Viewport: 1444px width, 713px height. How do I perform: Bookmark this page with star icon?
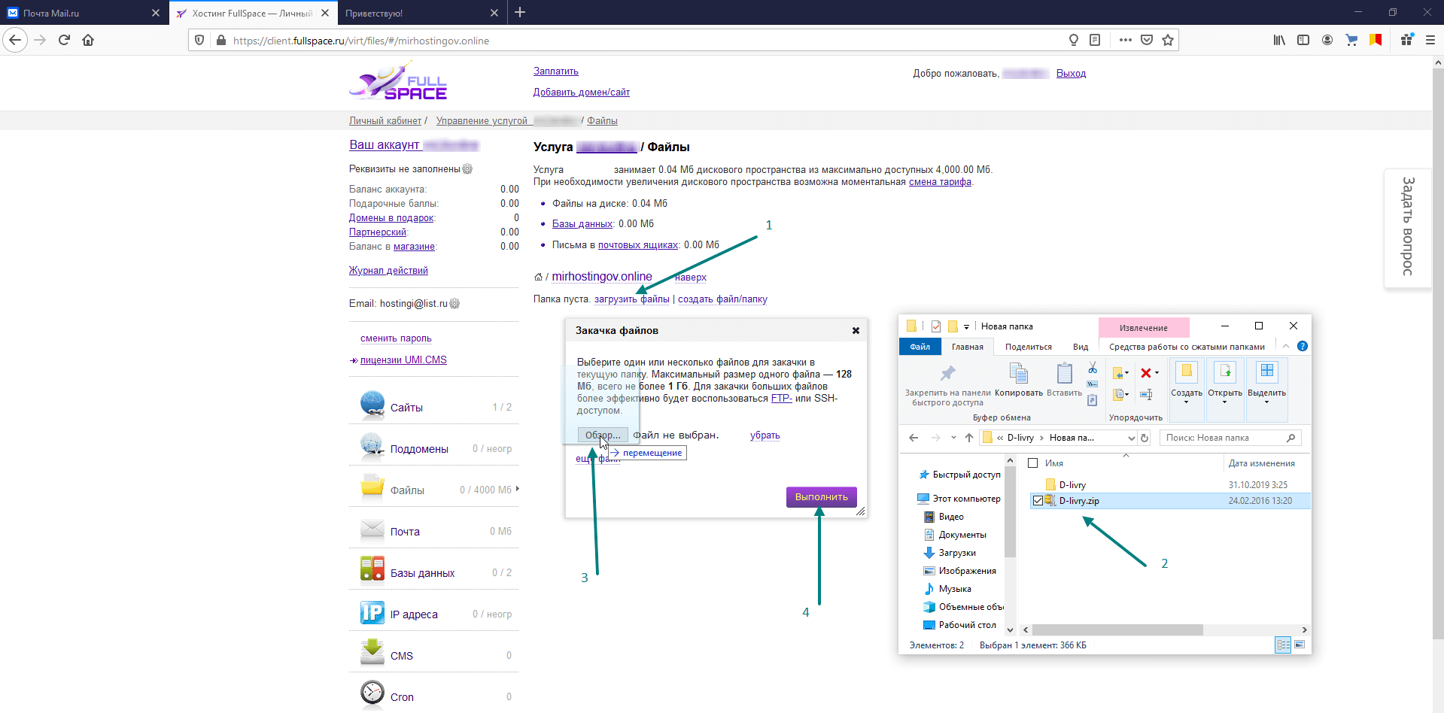pos(1168,41)
